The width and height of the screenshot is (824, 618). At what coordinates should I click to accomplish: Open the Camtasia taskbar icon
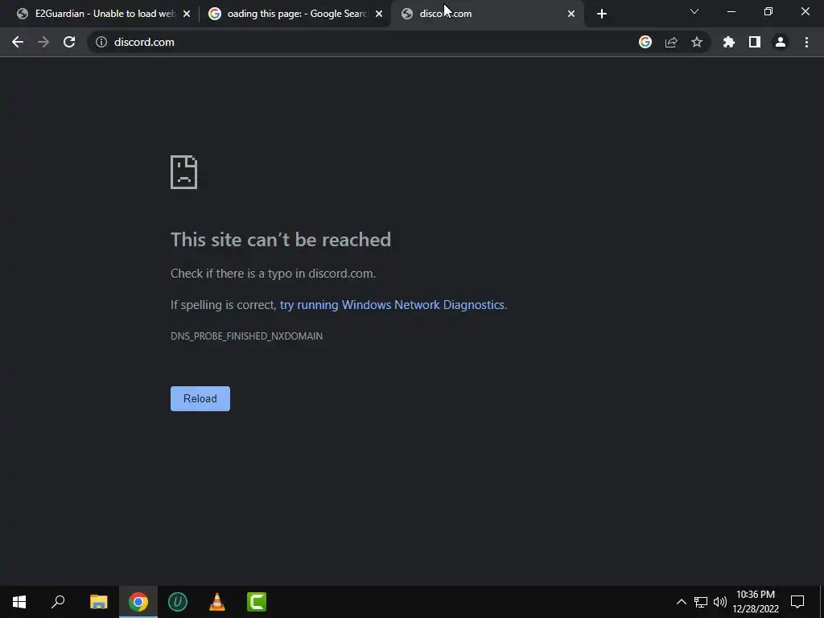[x=257, y=602]
